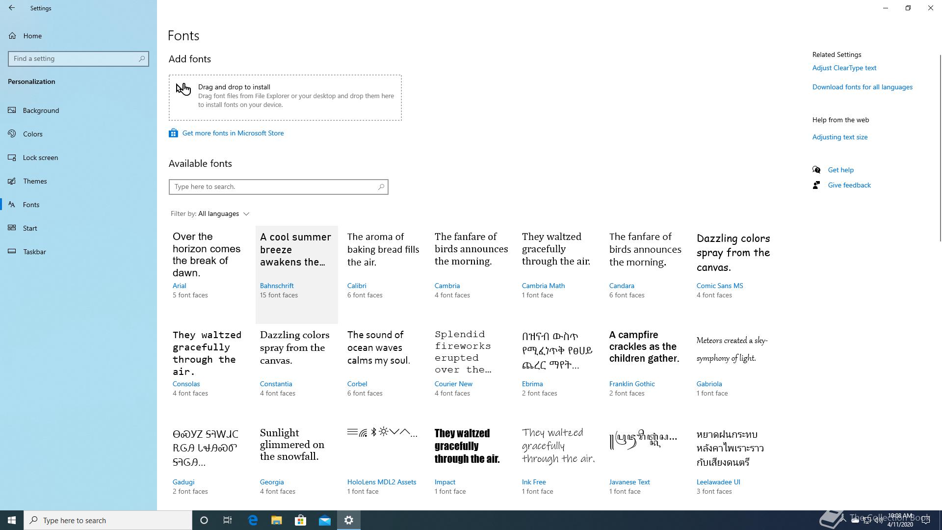Click the Home icon in sidebar
Image resolution: width=942 pixels, height=530 pixels.
pos(12,36)
